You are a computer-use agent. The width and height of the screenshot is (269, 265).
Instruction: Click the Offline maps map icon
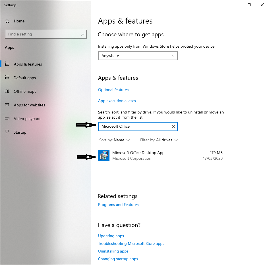tap(7, 91)
